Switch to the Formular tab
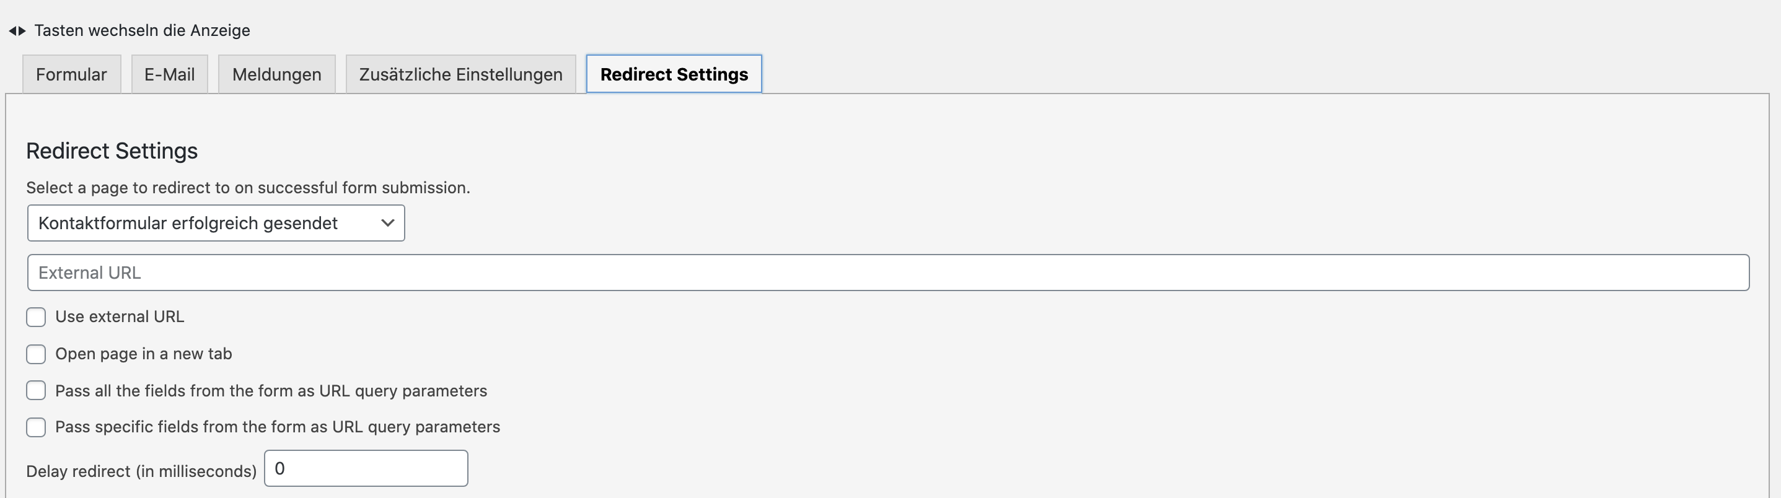 click(x=71, y=74)
